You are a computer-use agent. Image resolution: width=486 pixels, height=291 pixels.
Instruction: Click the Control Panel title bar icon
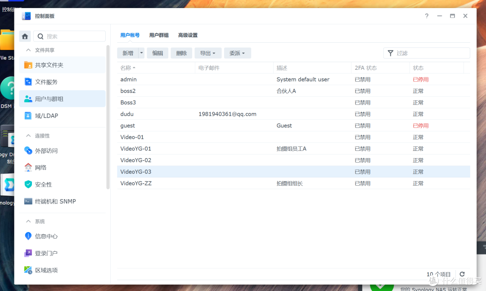pyautogui.click(x=27, y=16)
